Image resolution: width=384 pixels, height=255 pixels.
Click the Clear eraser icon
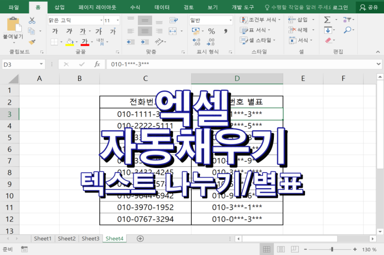pyautogui.click(x=328, y=40)
